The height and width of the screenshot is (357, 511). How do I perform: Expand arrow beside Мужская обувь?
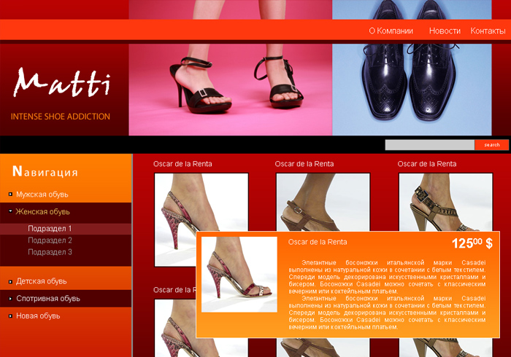pos(10,195)
